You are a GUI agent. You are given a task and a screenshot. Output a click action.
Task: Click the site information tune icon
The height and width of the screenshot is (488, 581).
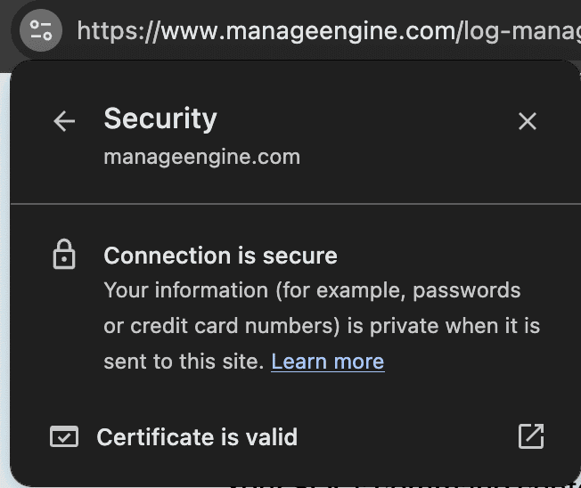point(41,30)
